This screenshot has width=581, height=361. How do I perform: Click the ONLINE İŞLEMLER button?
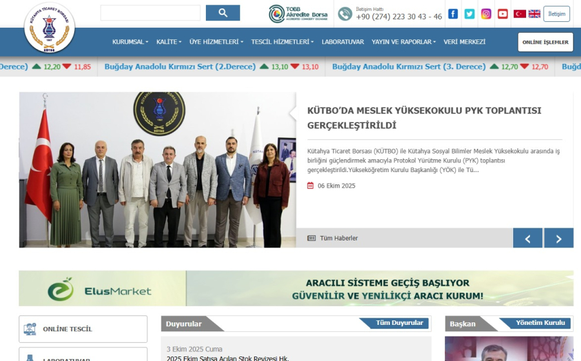point(545,43)
